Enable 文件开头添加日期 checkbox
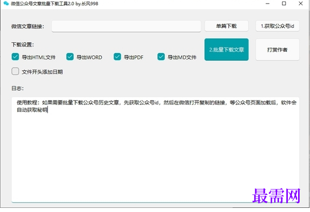This screenshot has width=310, height=212. tap(15, 71)
